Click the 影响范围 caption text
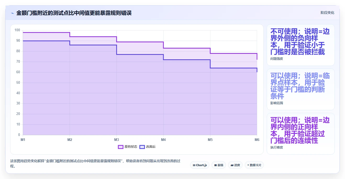Image resolution: width=345 pixels, height=179 pixels. click(x=277, y=103)
